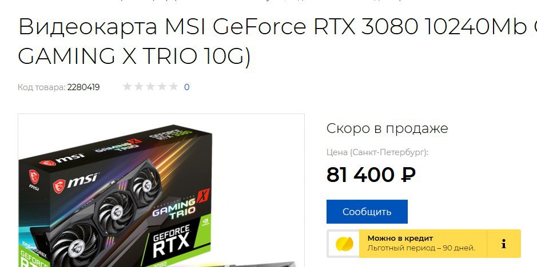This screenshot has width=537, height=267.
Task: Click the yellow credit logo icon
Action: [x=344, y=244]
